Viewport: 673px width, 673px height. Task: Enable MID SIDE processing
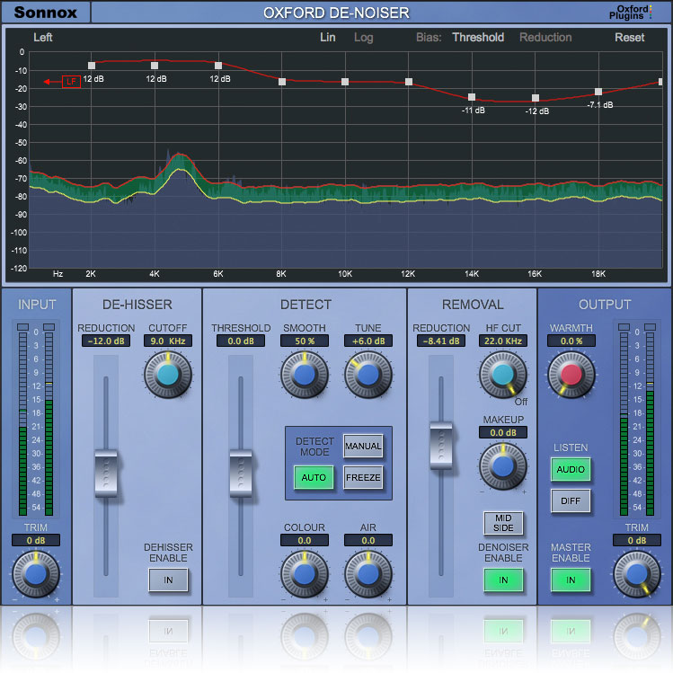tap(503, 524)
